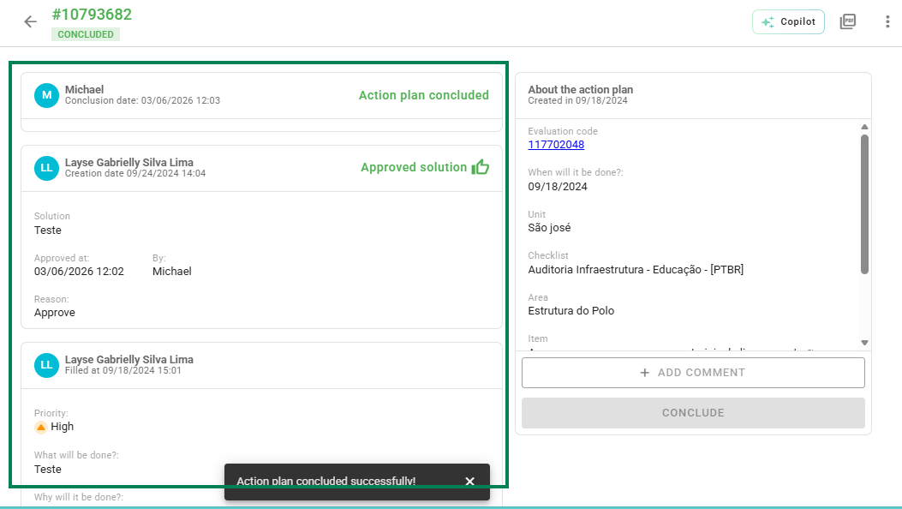The width and height of the screenshot is (902, 509).
Task: Click the Reason value 'Approve'
Action: click(55, 313)
